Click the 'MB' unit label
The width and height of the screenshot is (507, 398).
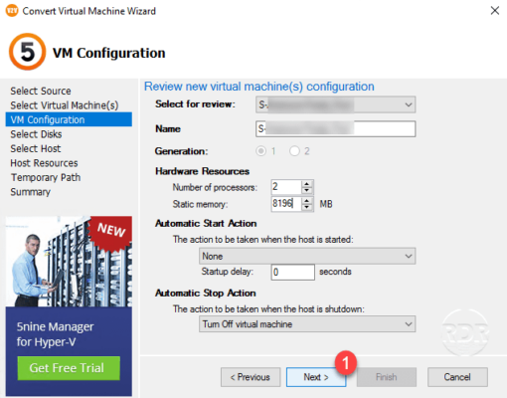click(326, 204)
